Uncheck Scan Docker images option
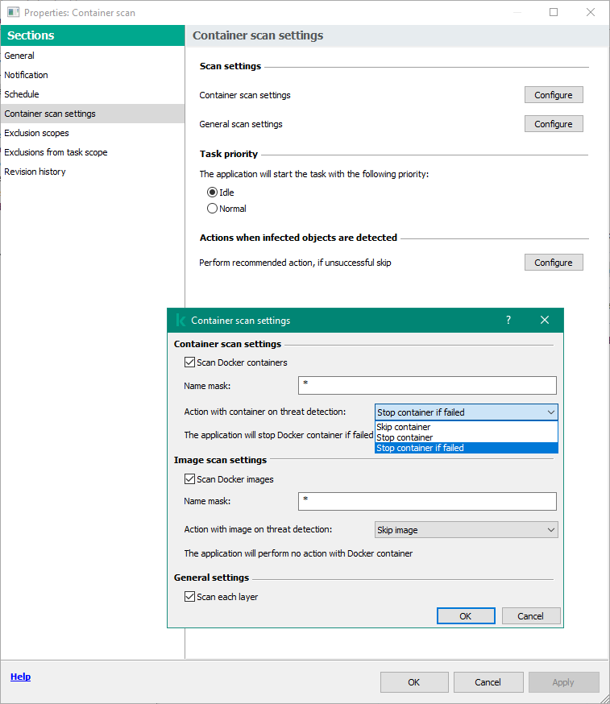Viewport: 610px width, 704px height. [x=190, y=479]
